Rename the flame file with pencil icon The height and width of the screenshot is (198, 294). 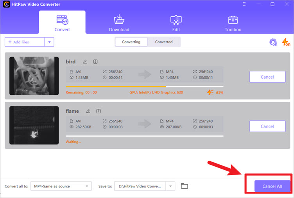(88, 111)
